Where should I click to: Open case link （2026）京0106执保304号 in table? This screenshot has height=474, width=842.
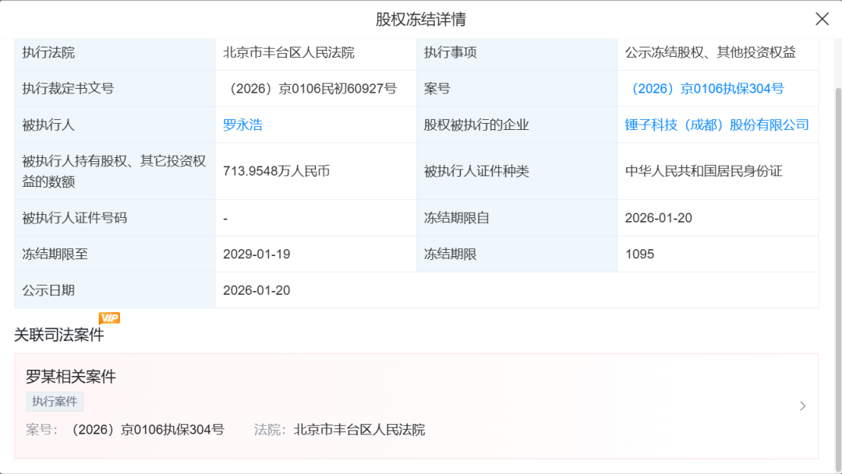pyautogui.click(x=706, y=89)
